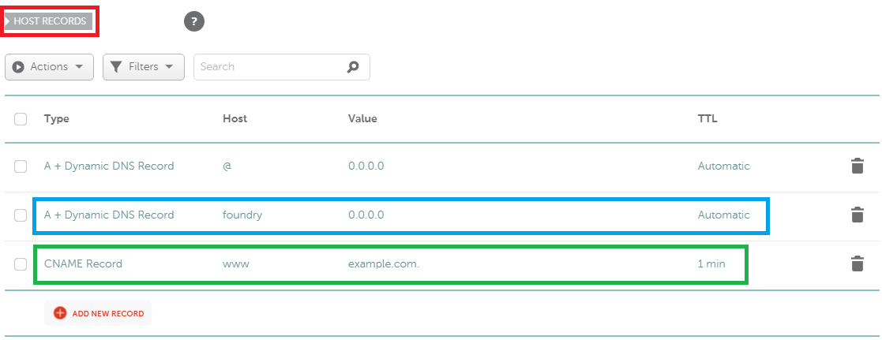This screenshot has height=340, width=882.
Task: Tick the checkbox for the www CNAME record
Action: coord(21,264)
